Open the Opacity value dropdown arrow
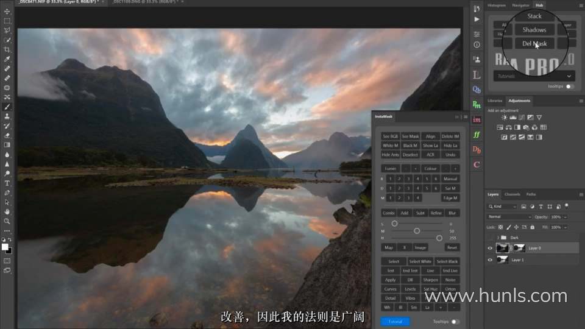Screen dimensions: 585x329 (x=565, y=217)
